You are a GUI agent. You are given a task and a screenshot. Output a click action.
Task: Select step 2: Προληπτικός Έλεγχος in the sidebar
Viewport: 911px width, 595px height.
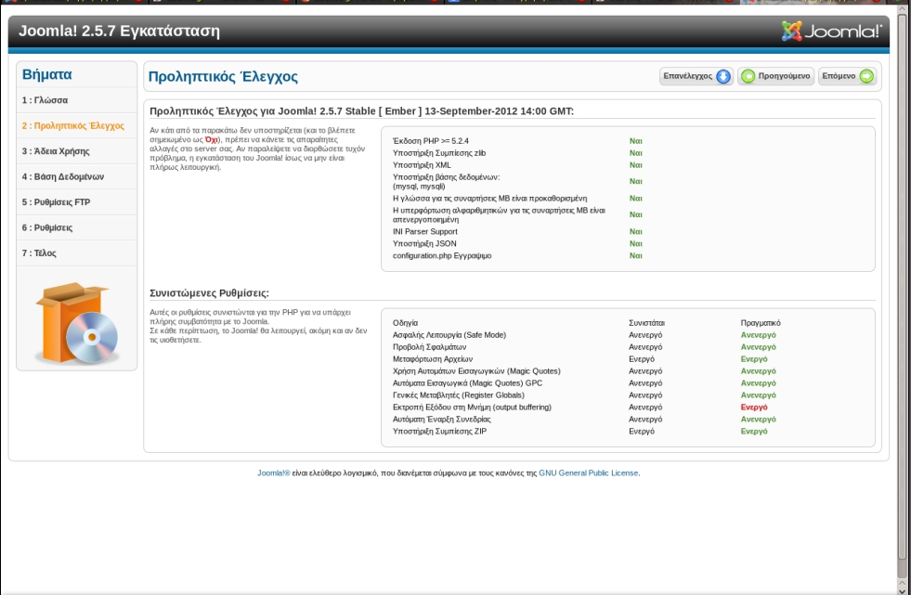point(73,125)
